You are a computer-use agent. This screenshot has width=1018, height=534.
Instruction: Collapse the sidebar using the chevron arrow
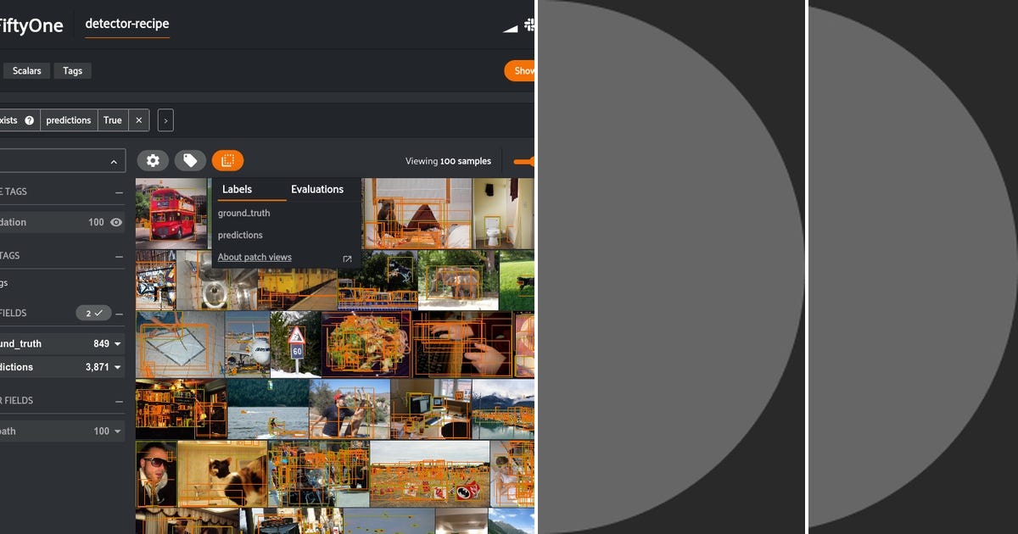click(113, 160)
